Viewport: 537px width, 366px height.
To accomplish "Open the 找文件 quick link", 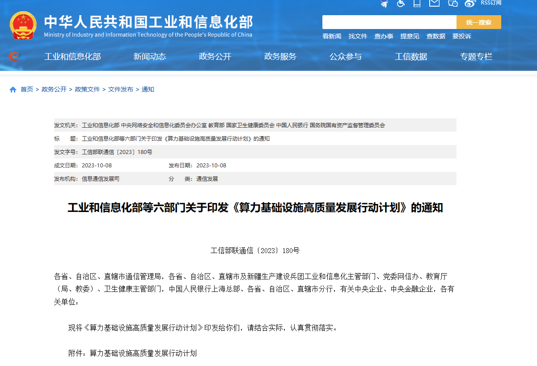I will coord(358,36).
